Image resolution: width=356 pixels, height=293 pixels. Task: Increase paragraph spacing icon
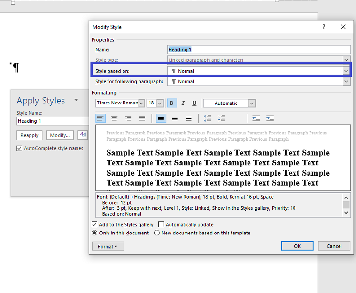coord(207,118)
